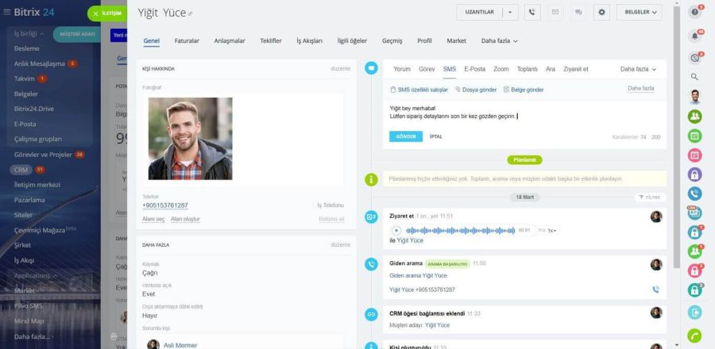Viewport: 715px width, 349px height.
Task: Expand Daha fazla in the top tab bar
Action: click(500, 40)
